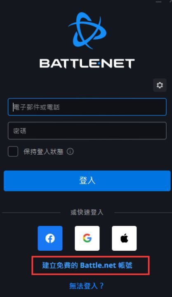Open the 無法登入？ help link
Image resolution: width=172 pixels, height=297 pixels.
tap(87, 286)
